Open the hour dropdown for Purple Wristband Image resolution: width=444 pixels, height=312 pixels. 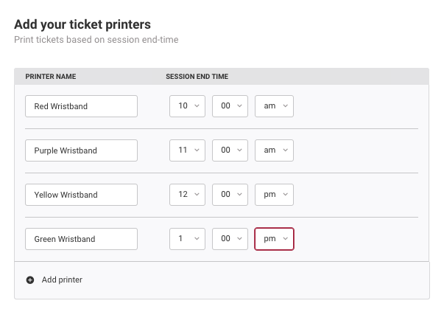[188, 150]
